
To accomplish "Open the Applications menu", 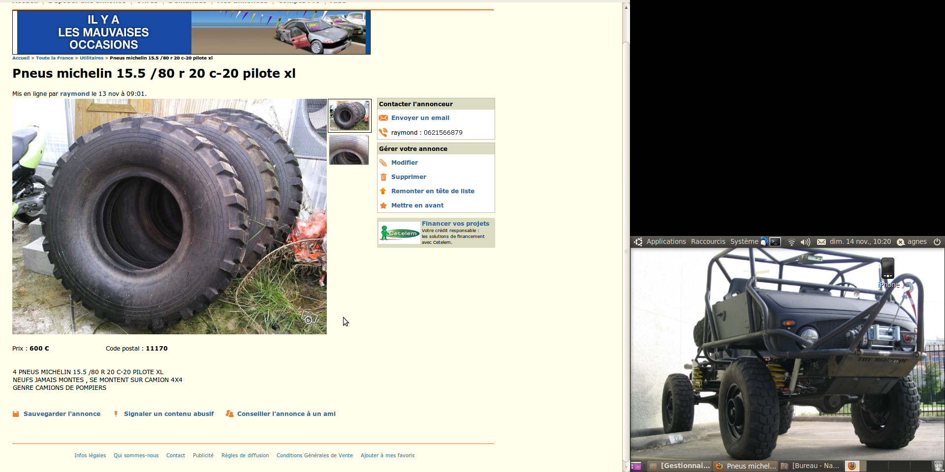I will coord(665,242).
